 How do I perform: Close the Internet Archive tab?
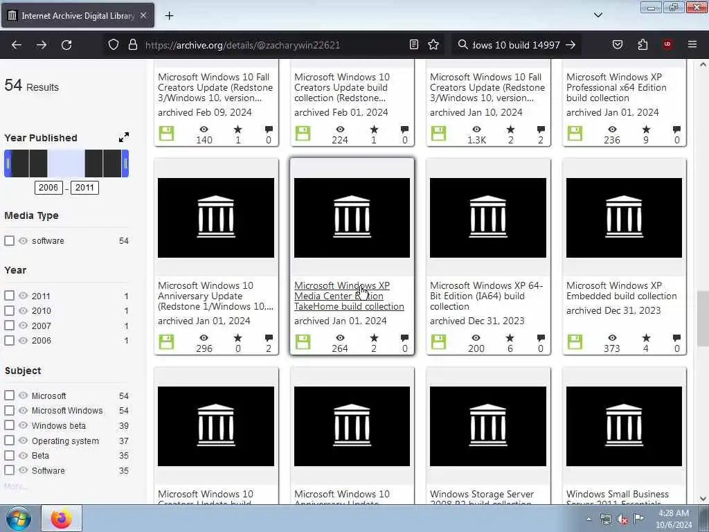pos(143,15)
